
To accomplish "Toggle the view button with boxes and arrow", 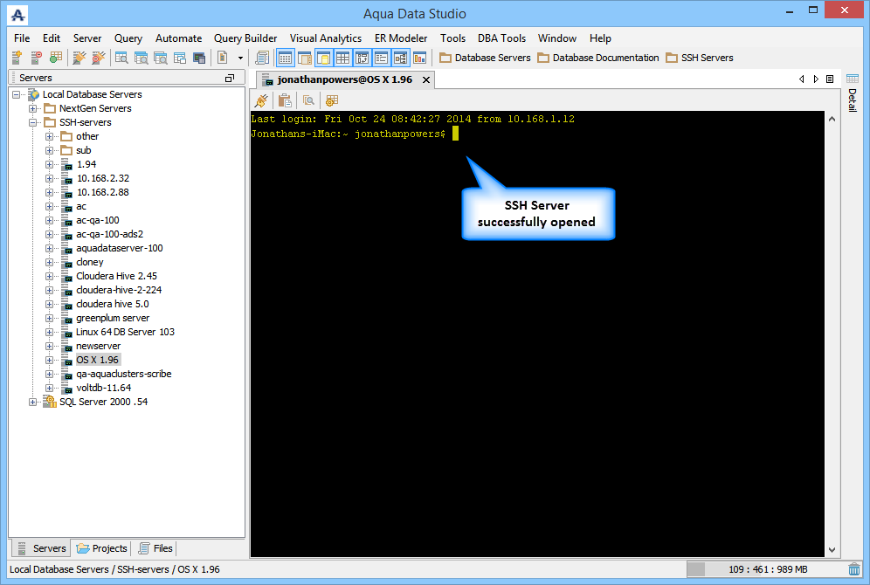I will coord(362,58).
